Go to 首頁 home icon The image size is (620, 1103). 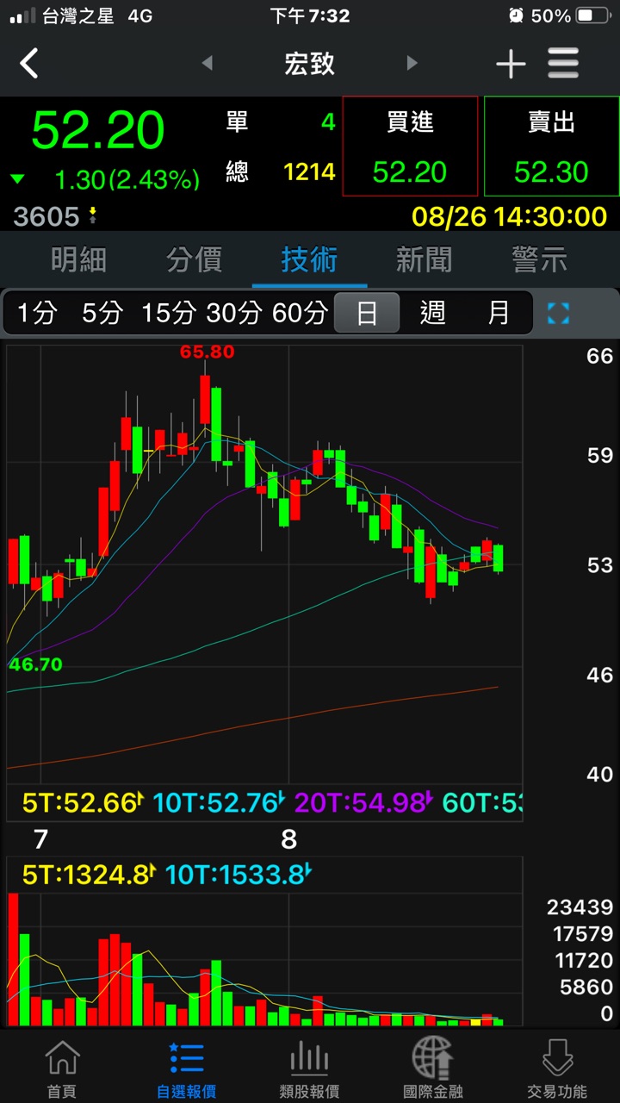click(61, 1067)
